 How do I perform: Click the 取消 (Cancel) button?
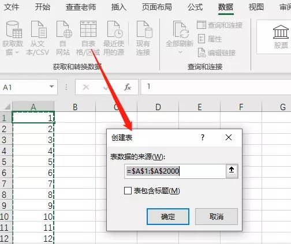click(217, 217)
